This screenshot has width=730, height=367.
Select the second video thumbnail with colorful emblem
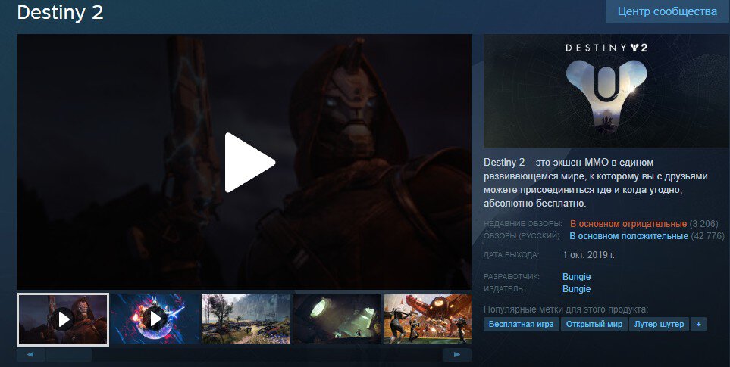pos(155,319)
